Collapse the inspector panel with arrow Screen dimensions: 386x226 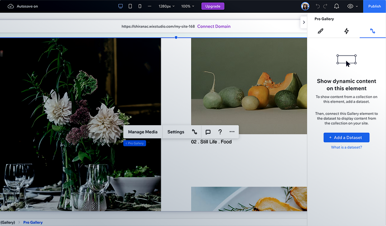pos(304,22)
